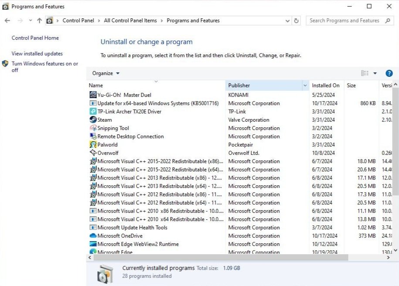This screenshot has width=399, height=286.
Task: Click the Visual C++ 2015-2022 (x64) installer icon
Action: click(x=93, y=169)
